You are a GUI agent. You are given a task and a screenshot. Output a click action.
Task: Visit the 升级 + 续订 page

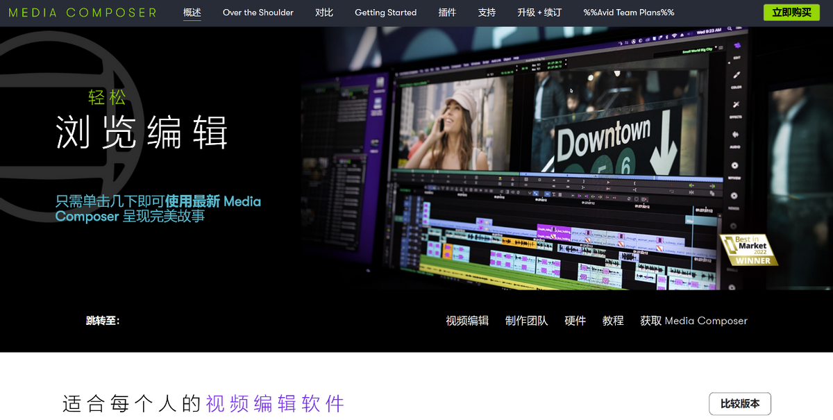[539, 12]
